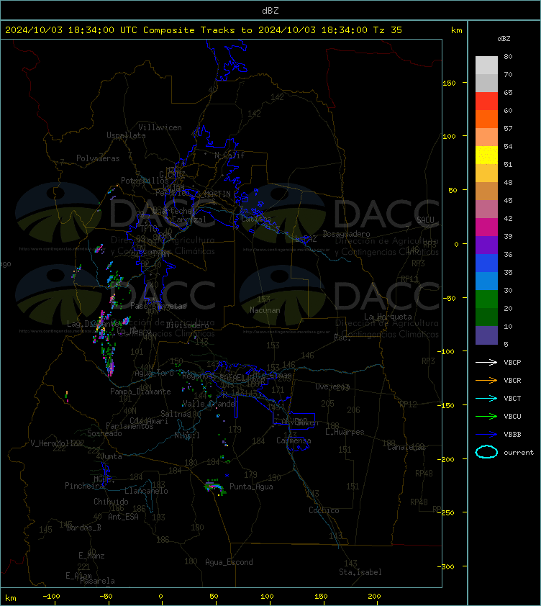The image size is (541, 606).
Task: Click the Sta.Isabel map label
Action: click(360, 572)
